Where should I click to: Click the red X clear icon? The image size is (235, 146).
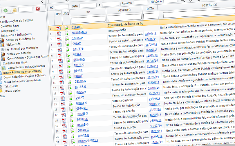point(38,9)
